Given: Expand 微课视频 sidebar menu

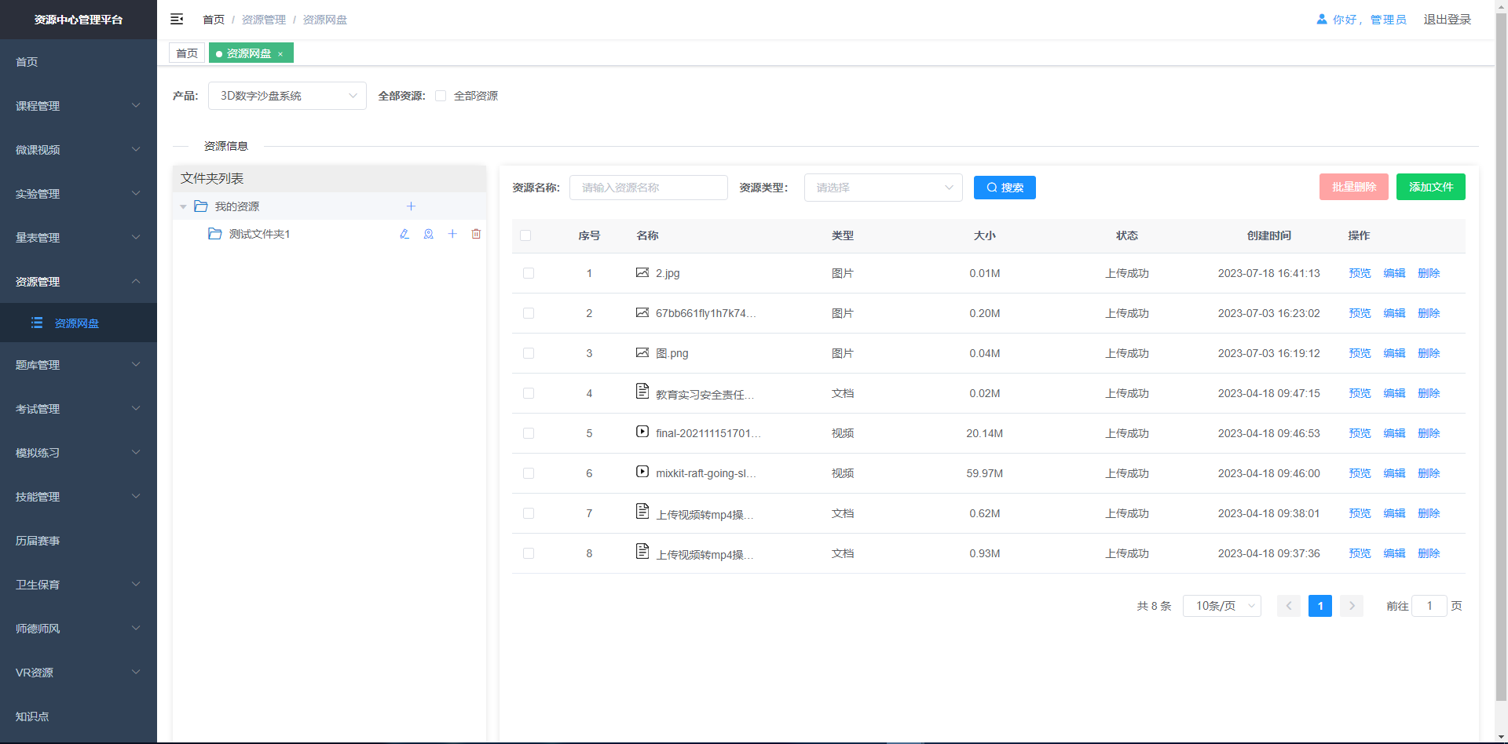Looking at the screenshot, I should pos(79,149).
